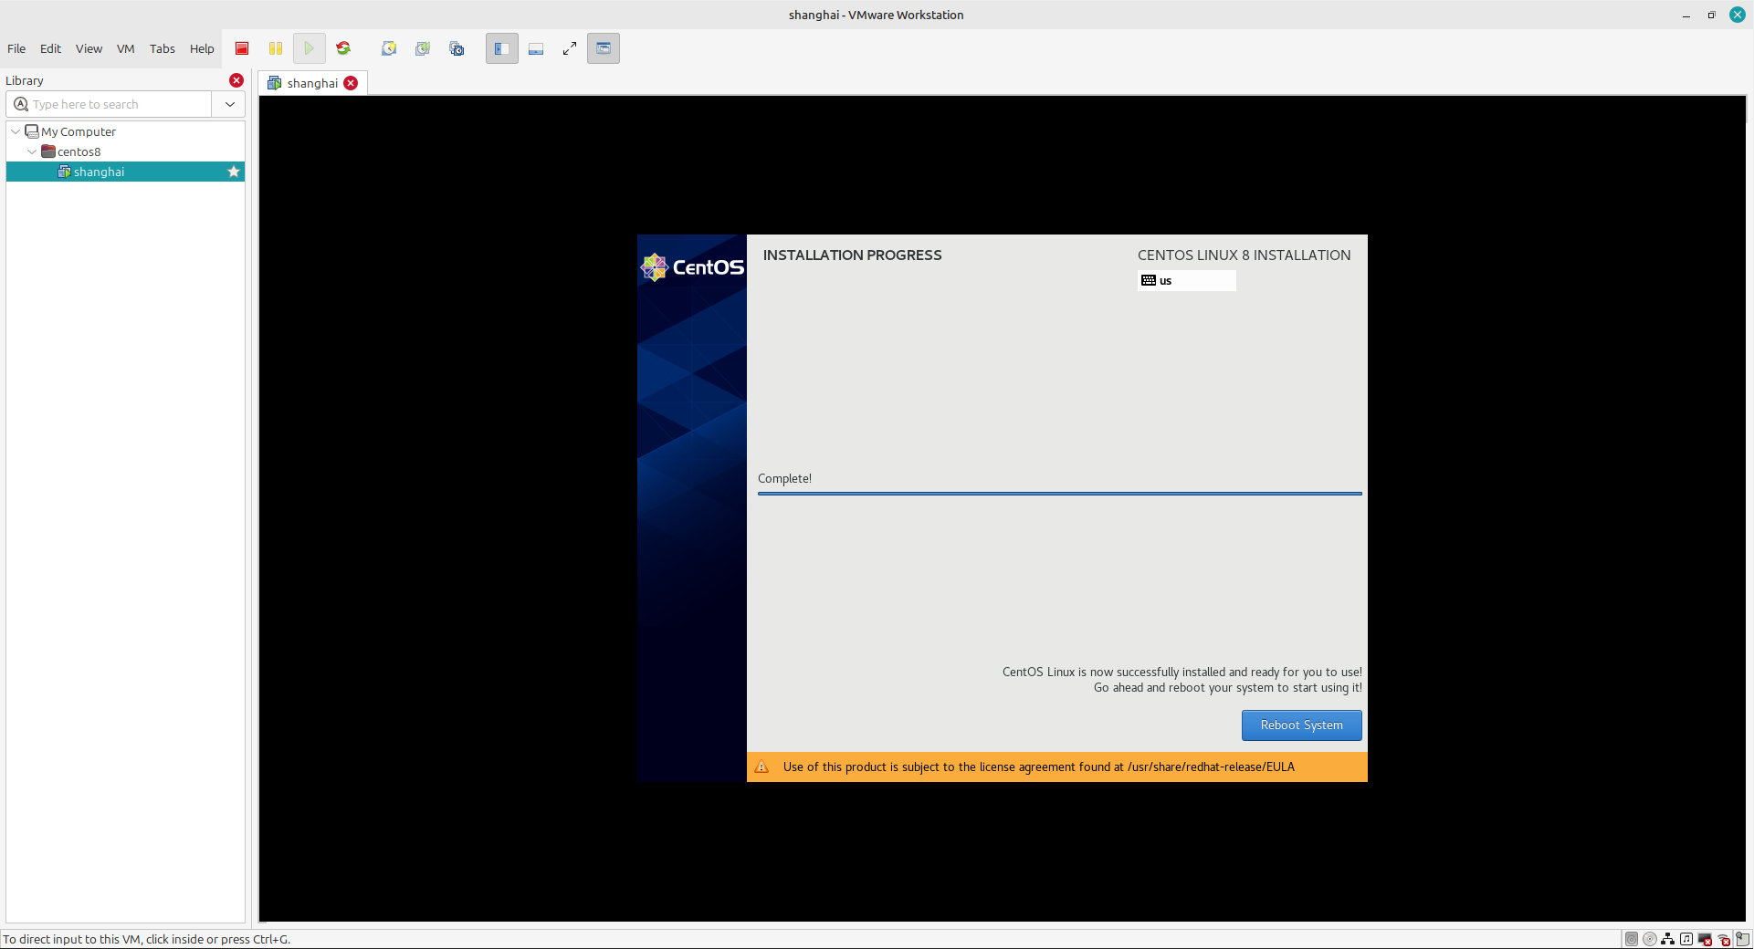This screenshot has height=949, width=1754.
Task: Click the Reboot System button
Action: [1301, 725]
